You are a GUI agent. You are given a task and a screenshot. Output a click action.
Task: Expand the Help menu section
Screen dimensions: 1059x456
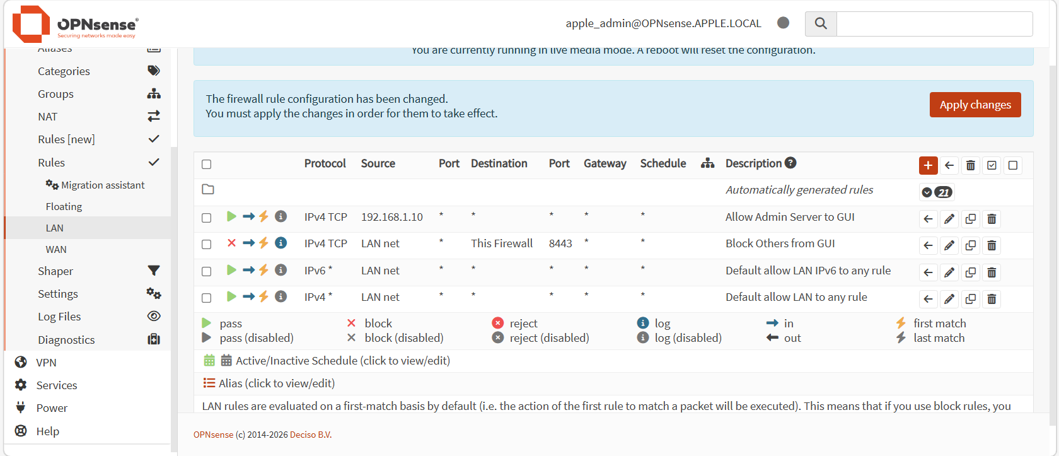coord(88,431)
